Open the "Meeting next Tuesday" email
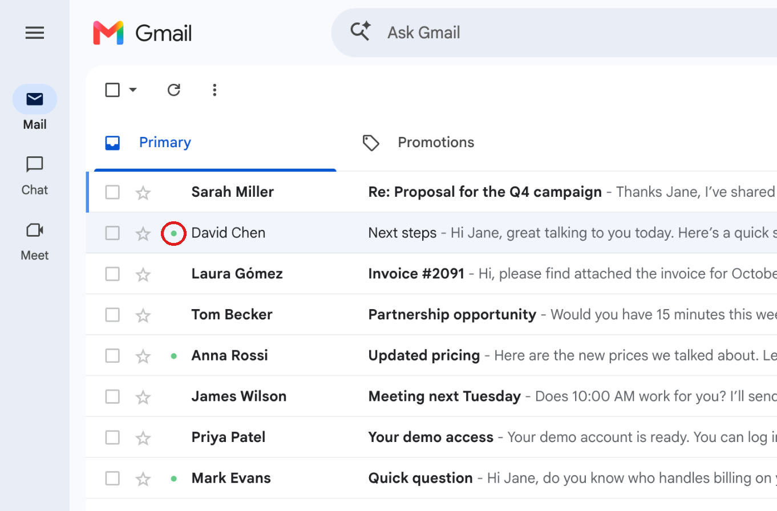Image resolution: width=777 pixels, height=511 pixels. (x=444, y=396)
